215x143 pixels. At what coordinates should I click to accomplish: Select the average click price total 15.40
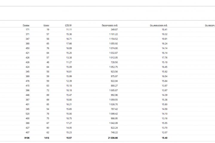[x=164, y=138]
